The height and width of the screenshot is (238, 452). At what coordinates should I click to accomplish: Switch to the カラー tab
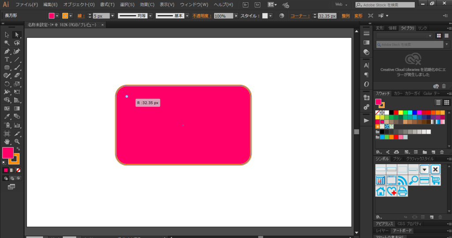(x=398, y=93)
